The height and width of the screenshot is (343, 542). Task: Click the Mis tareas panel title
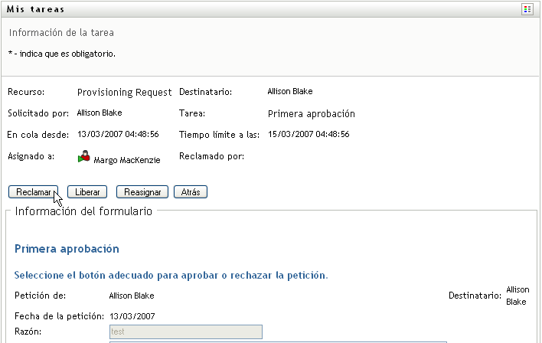36,9
